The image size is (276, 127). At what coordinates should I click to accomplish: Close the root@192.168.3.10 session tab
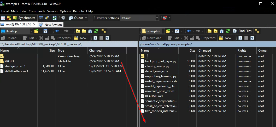tap(34, 24)
